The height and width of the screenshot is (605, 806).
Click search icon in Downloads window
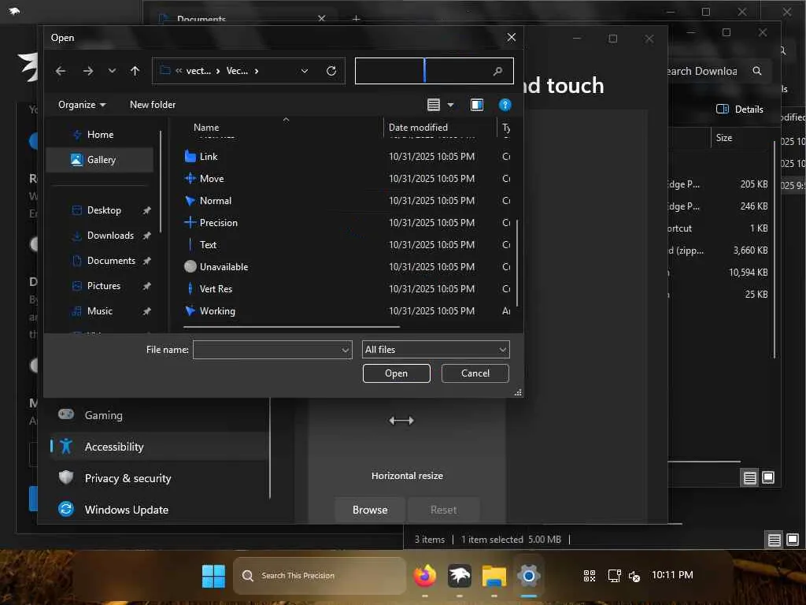(x=757, y=71)
